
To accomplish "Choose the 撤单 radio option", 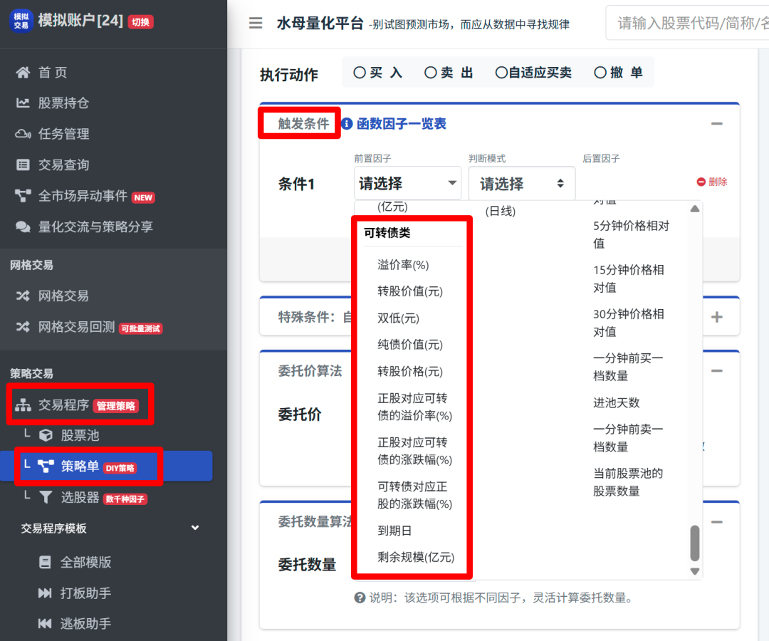I will point(600,73).
